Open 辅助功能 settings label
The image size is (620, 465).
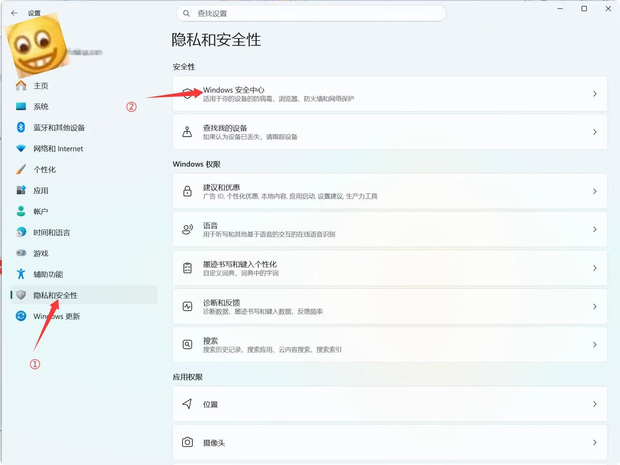click(x=48, y=274)
